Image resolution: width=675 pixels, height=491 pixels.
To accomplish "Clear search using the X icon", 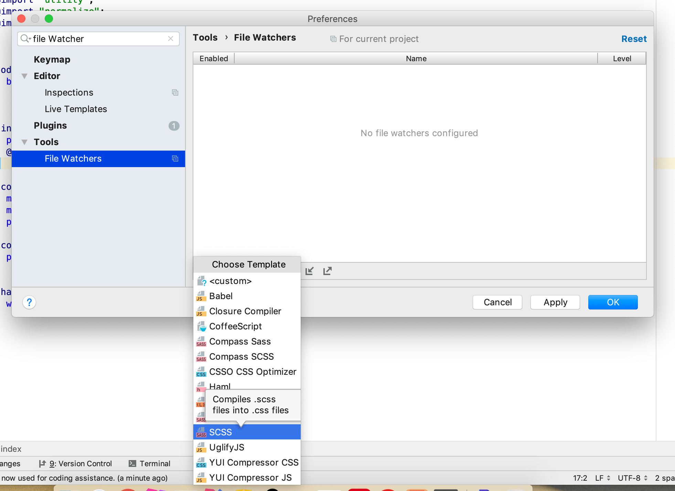I will click(x=171, y=39).
